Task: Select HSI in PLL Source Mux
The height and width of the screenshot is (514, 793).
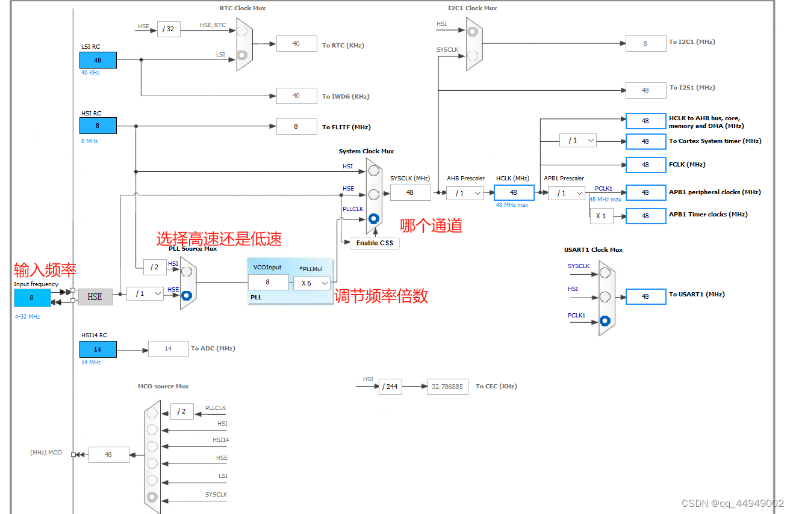Action: click(187, 271)
